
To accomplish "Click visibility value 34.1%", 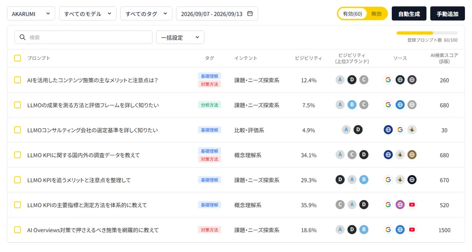I will click(x=309, y=155).
